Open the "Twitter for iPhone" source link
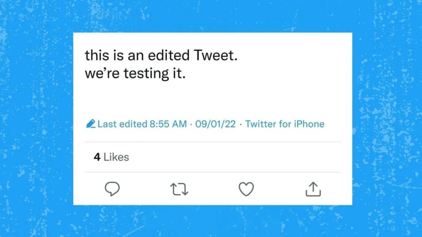 285,124
